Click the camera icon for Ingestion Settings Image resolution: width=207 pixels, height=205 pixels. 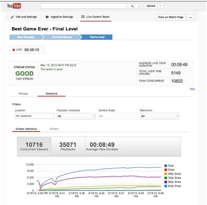point(47,17)
